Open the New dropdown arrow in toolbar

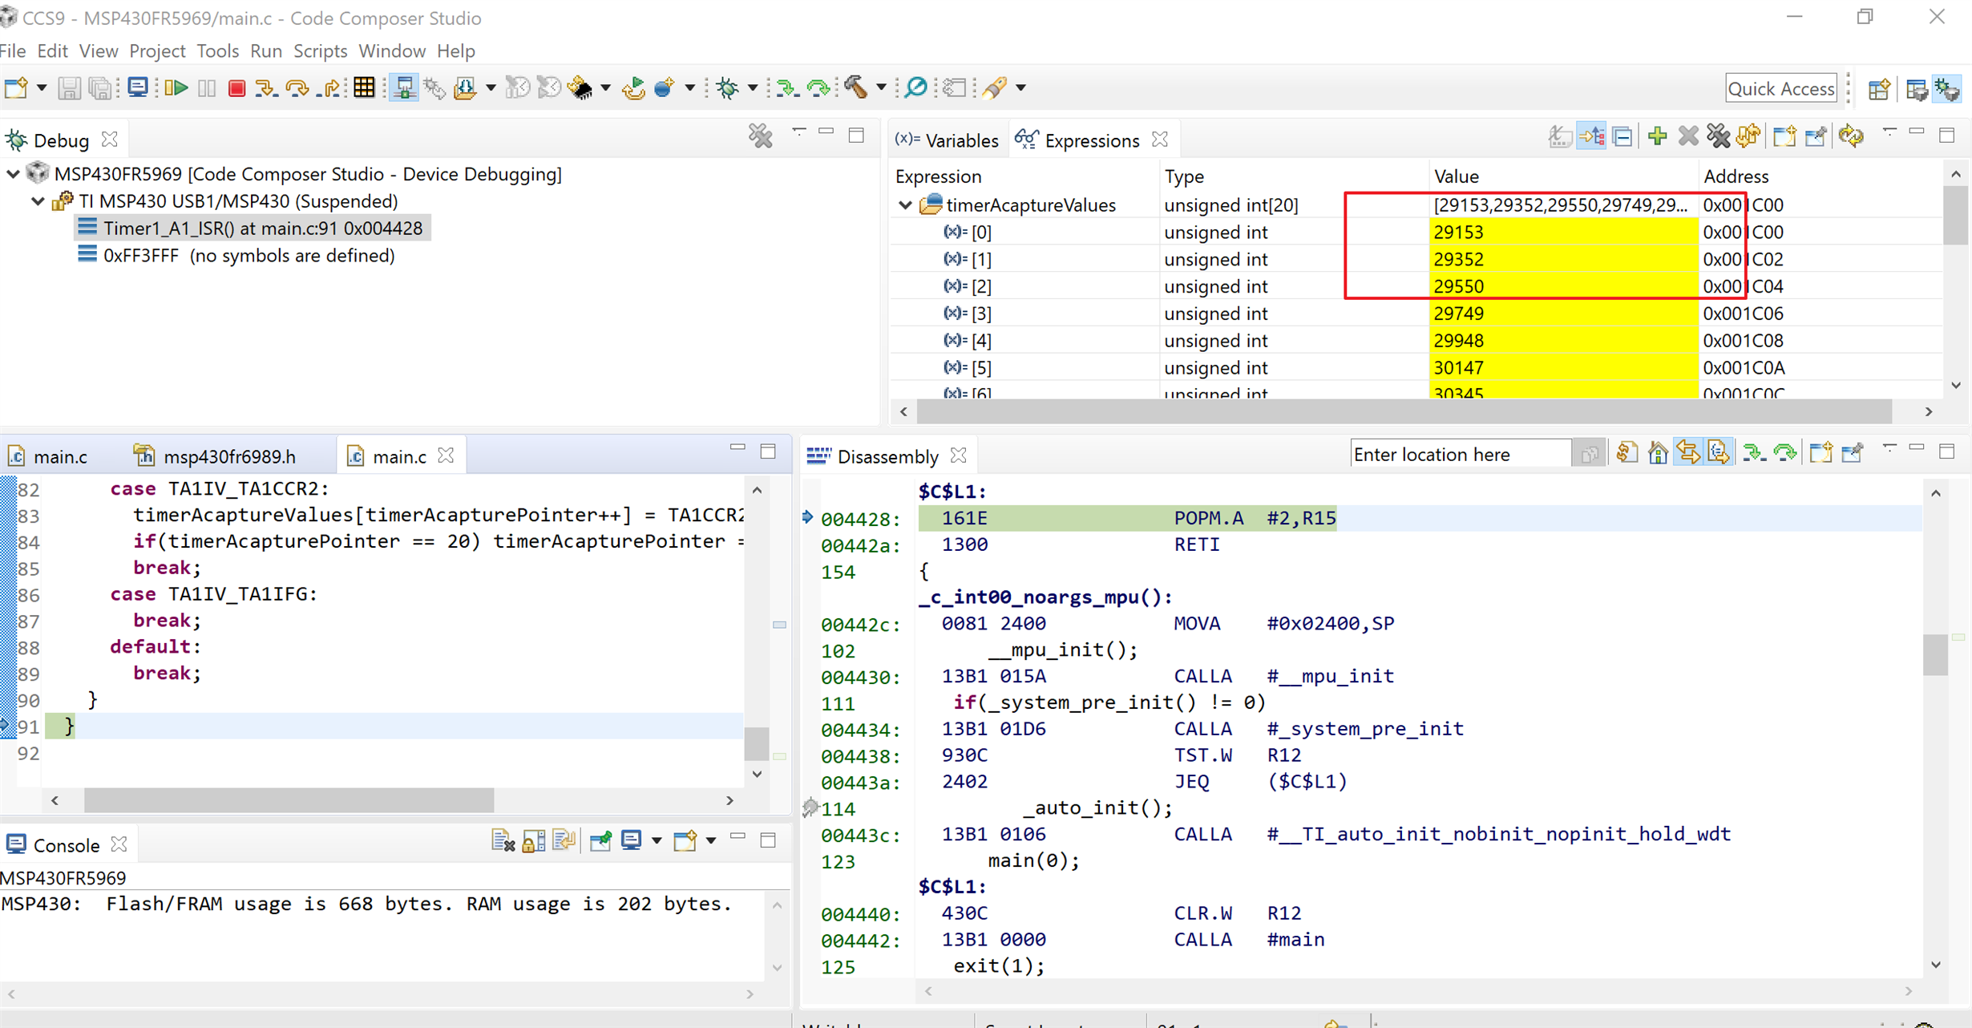point(42,87)
